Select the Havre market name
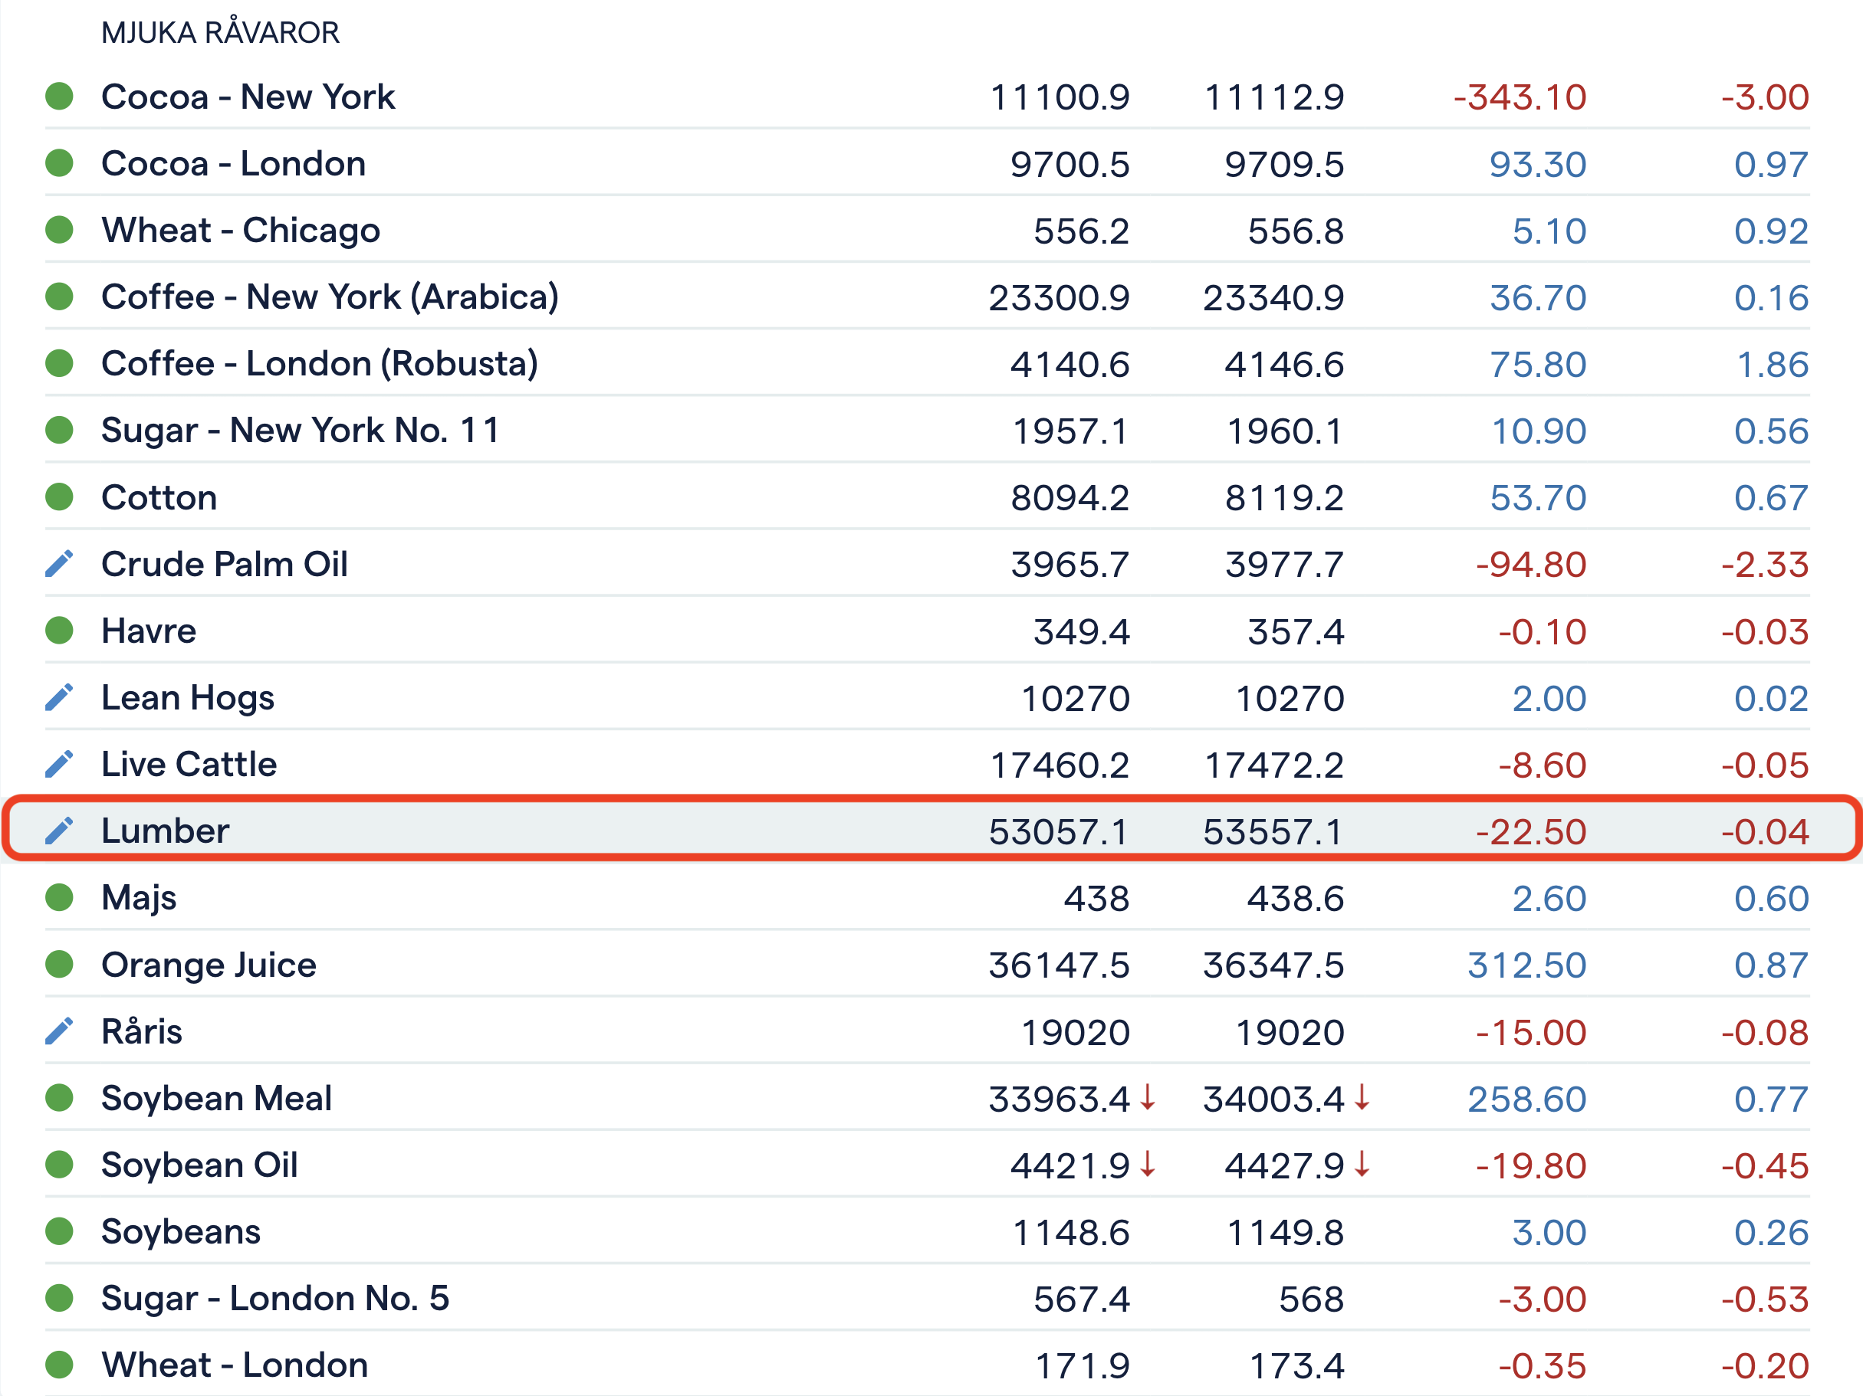This screenshot has width=1863, height=1396. click(x=148, y=631)
